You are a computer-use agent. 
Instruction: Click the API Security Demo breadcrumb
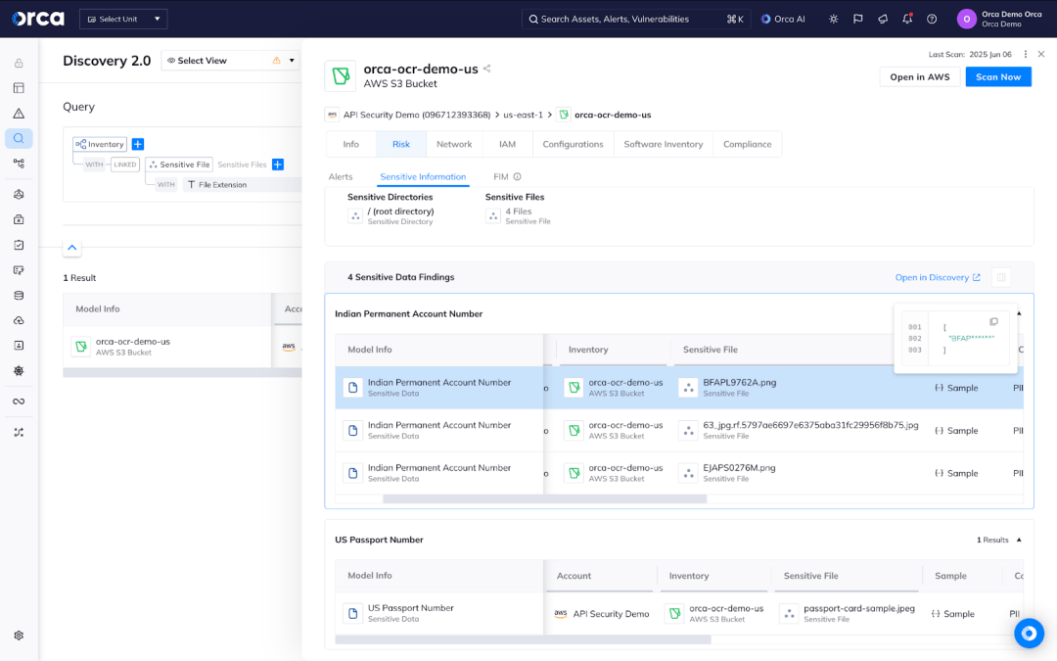coord(417,115)
